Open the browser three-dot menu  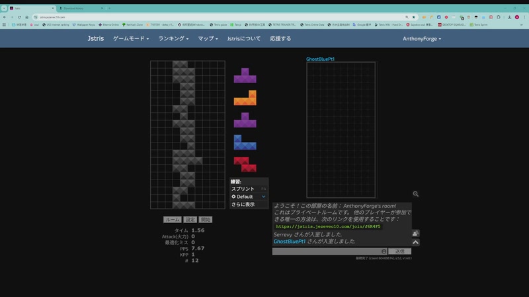tap(524, 17)
